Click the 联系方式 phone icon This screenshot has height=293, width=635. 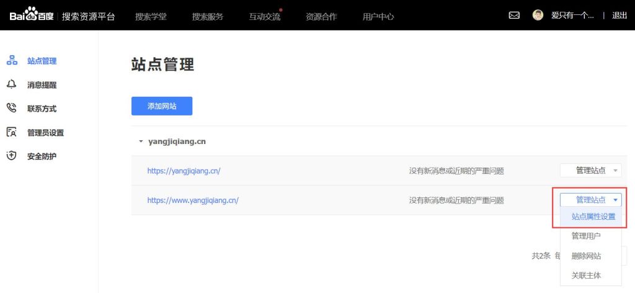point(12,108)
